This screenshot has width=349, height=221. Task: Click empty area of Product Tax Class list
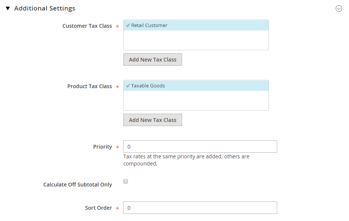coord(196,101)
